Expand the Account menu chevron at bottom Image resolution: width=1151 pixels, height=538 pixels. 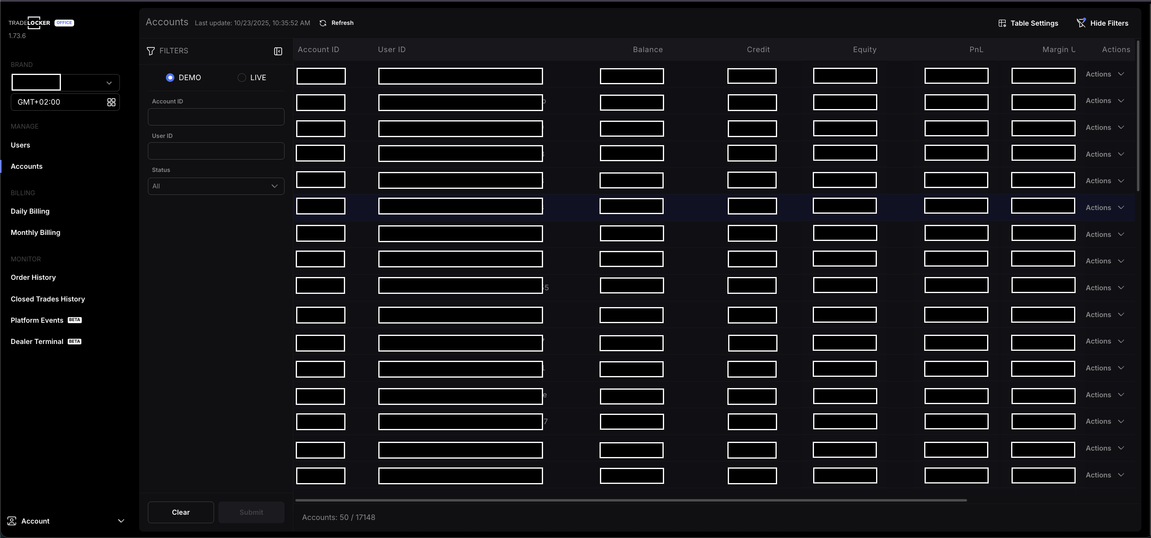121,521
